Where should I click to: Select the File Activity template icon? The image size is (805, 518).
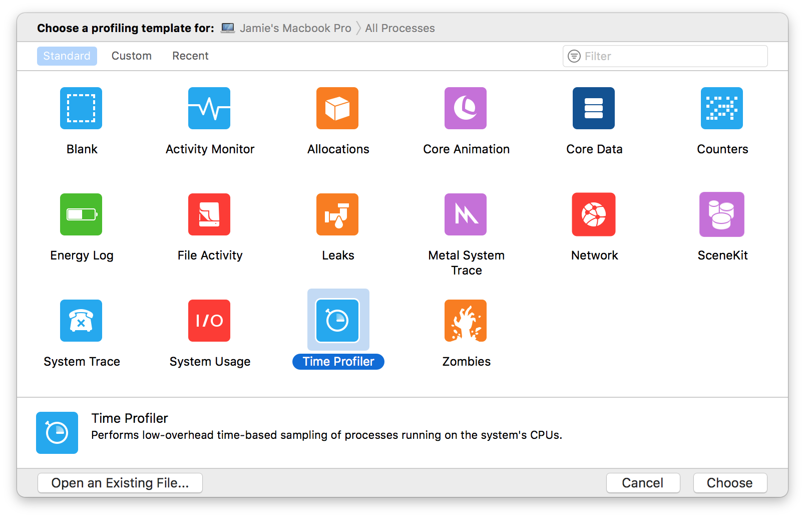click(209, 214)
